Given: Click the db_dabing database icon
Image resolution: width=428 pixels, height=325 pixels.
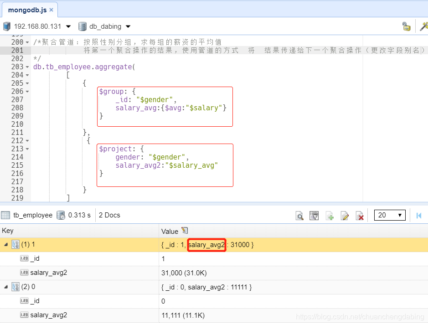Looking at the screenshot, I should [x=82, y=26].
